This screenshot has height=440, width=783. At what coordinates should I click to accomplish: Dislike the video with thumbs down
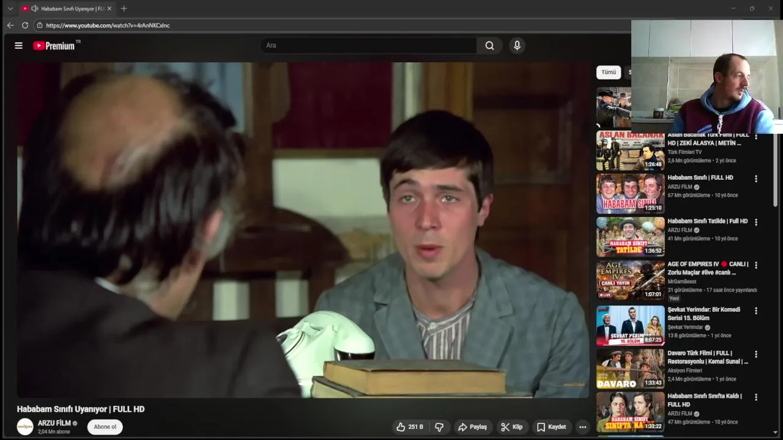click(x=439, y=427)
